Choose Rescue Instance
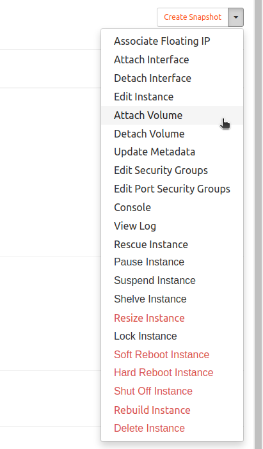 click(172, 244)
